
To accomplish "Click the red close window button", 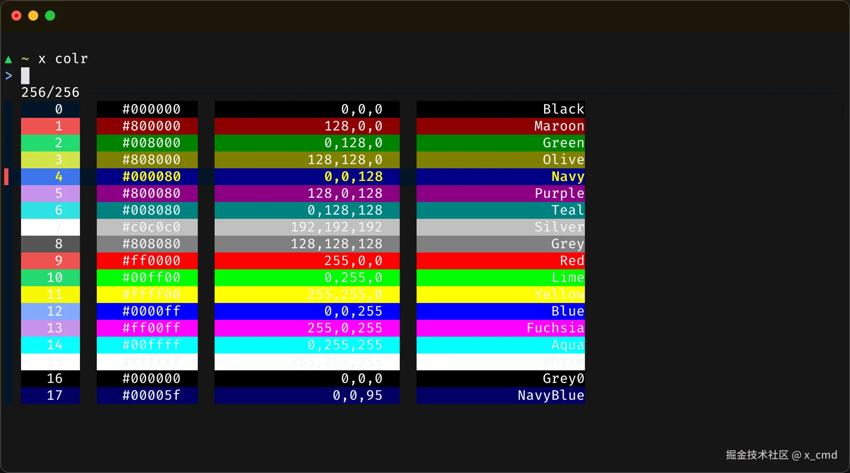I will point(16,16).
